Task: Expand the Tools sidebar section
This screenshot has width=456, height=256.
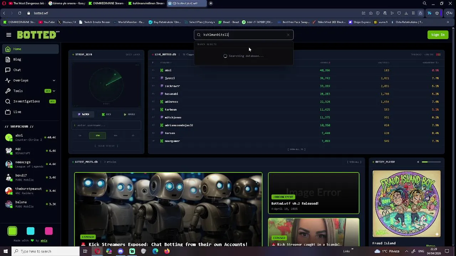Action: tap(30, 91)
